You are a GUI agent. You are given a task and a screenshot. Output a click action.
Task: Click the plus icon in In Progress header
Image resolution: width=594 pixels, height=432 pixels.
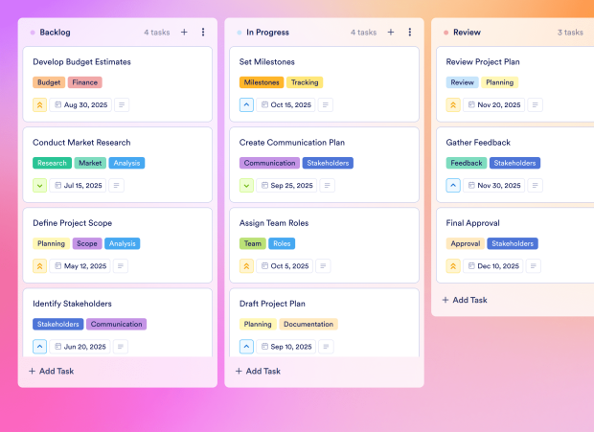(x=391, y=33)
